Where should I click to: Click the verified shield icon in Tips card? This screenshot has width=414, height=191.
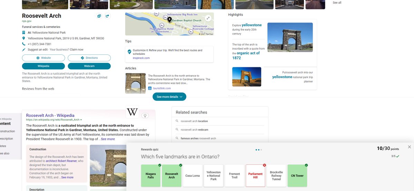coord(129,52)
